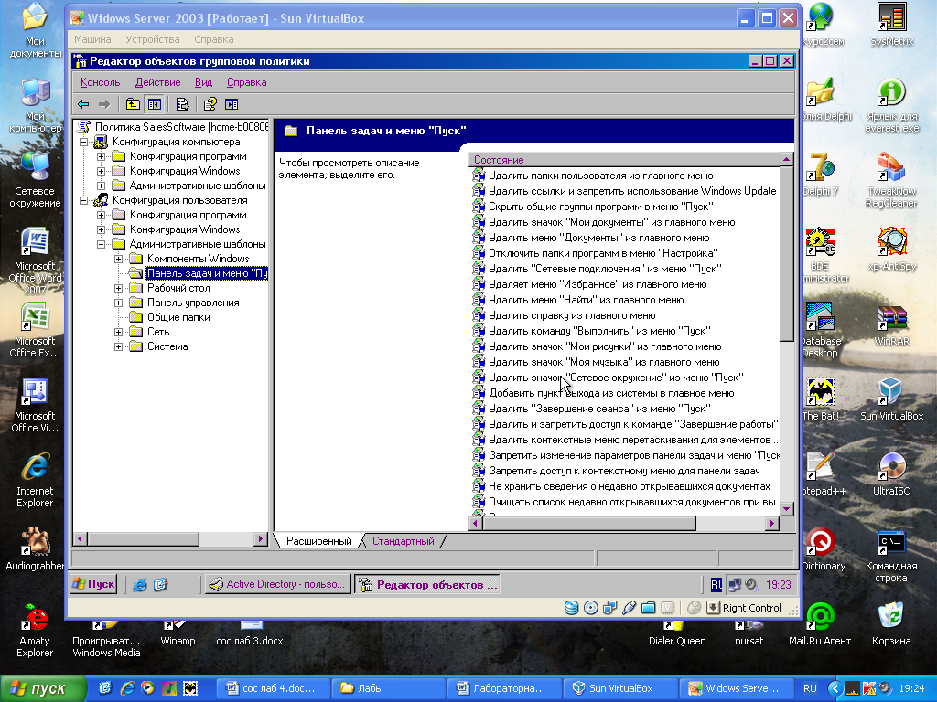Expand Конфигурация программ under computer configuration
This screenshot has width=937, height=702.
[102, 156]
